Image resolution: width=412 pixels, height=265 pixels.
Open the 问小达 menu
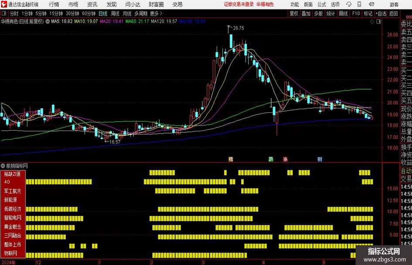click(x=133, y=4)
